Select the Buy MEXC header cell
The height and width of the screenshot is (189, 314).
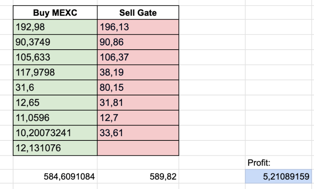pyautogui.click(x=55, y=13)
